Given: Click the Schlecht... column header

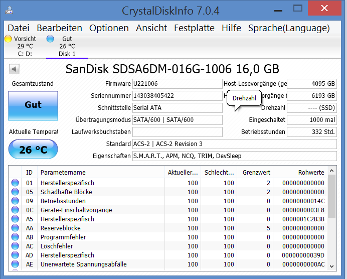Looking at the screenshot, I should point(219,172).
